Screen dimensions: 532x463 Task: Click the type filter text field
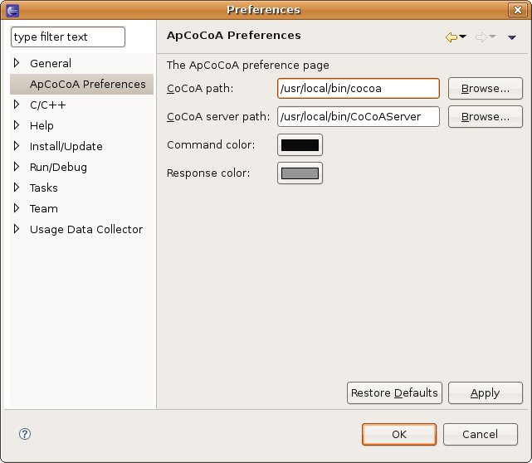[x=68, y=37]
